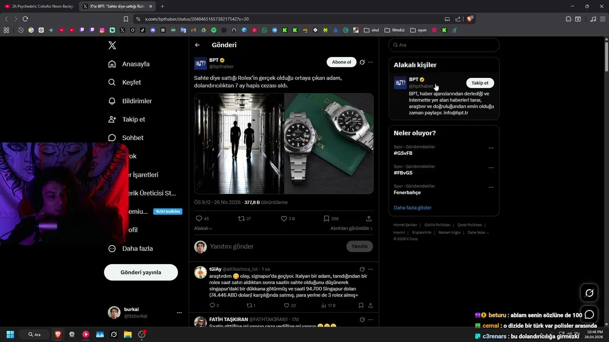Screen dimensions: 609x342
Task: Open Takip et in the sidebar
Action: point(127,119)
